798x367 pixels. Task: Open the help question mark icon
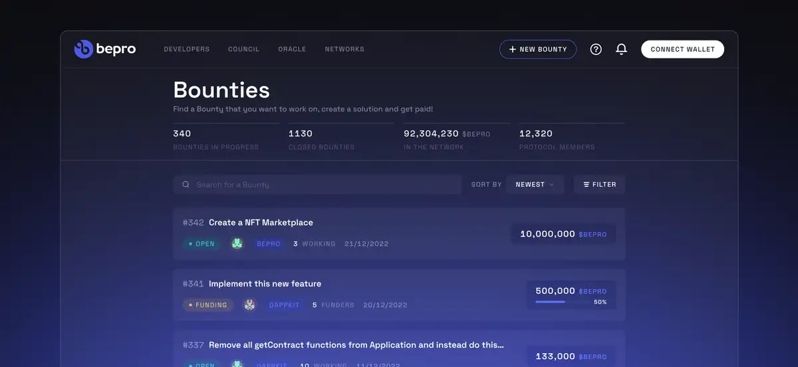pyautogui.click(x=596, y=49)
